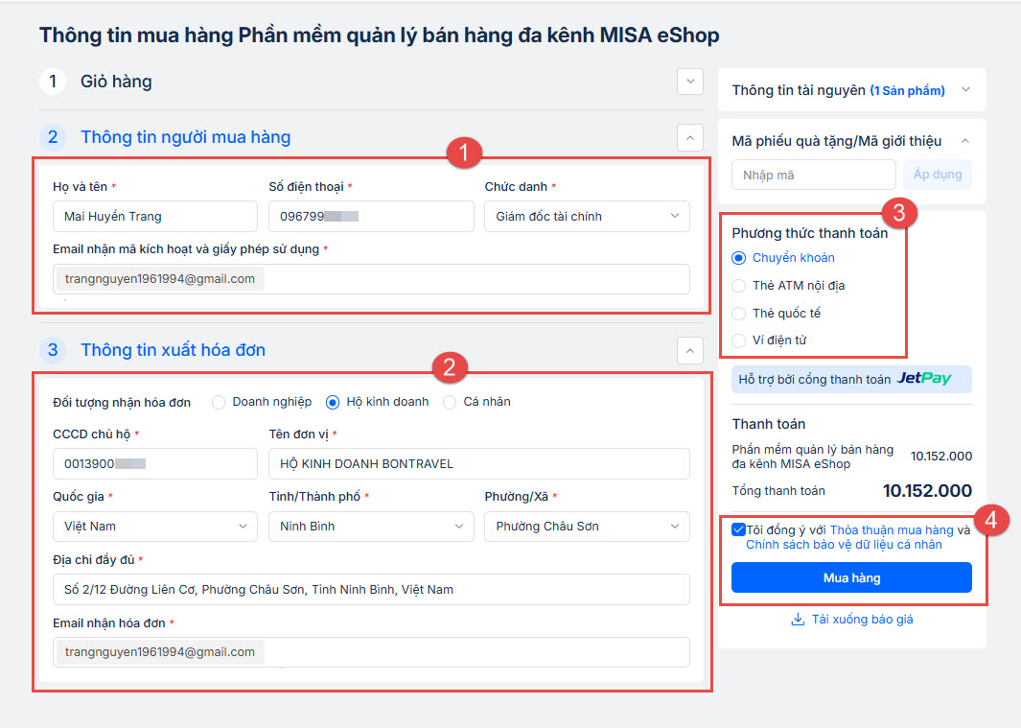Collapse the Thông tin người mua hàng section

[x=689, y=138]
